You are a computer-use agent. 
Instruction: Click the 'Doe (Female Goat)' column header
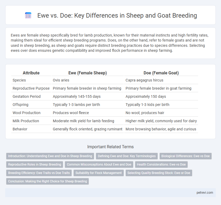pos(161,73)
